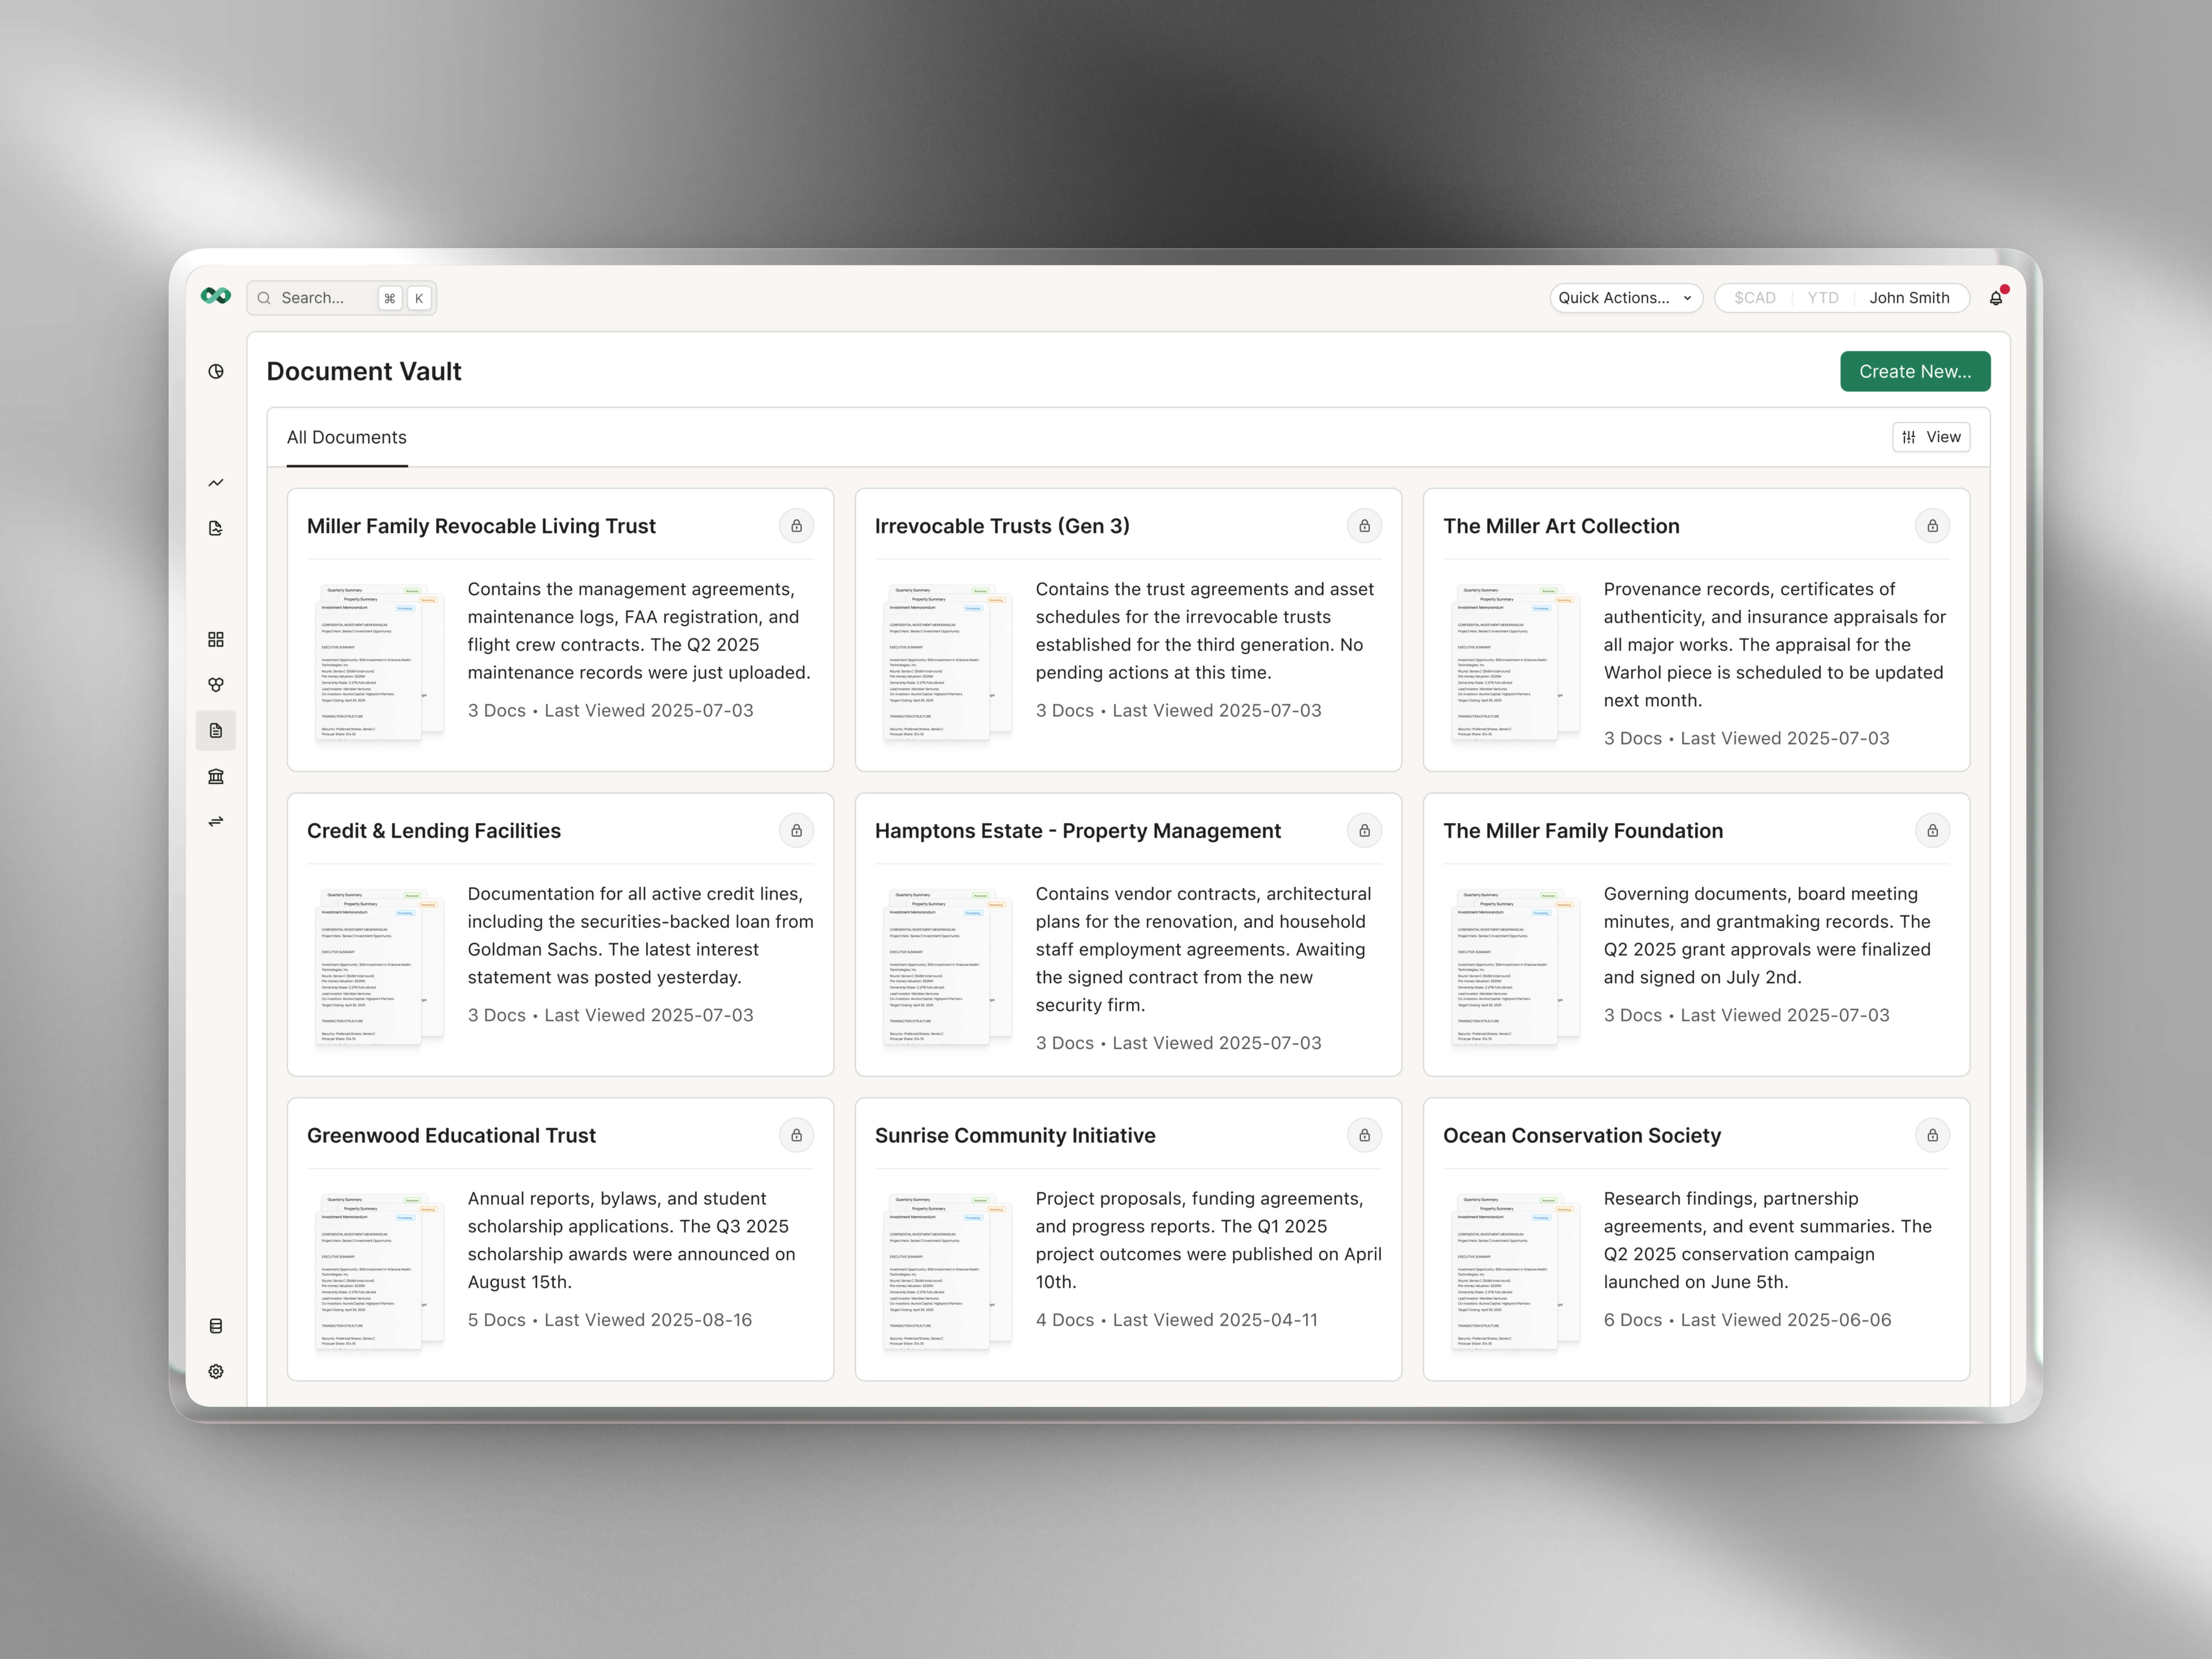Open the transfer arrows sidebar icon
Screen dimensions: 2212x1659
click(x=216, y=822)
